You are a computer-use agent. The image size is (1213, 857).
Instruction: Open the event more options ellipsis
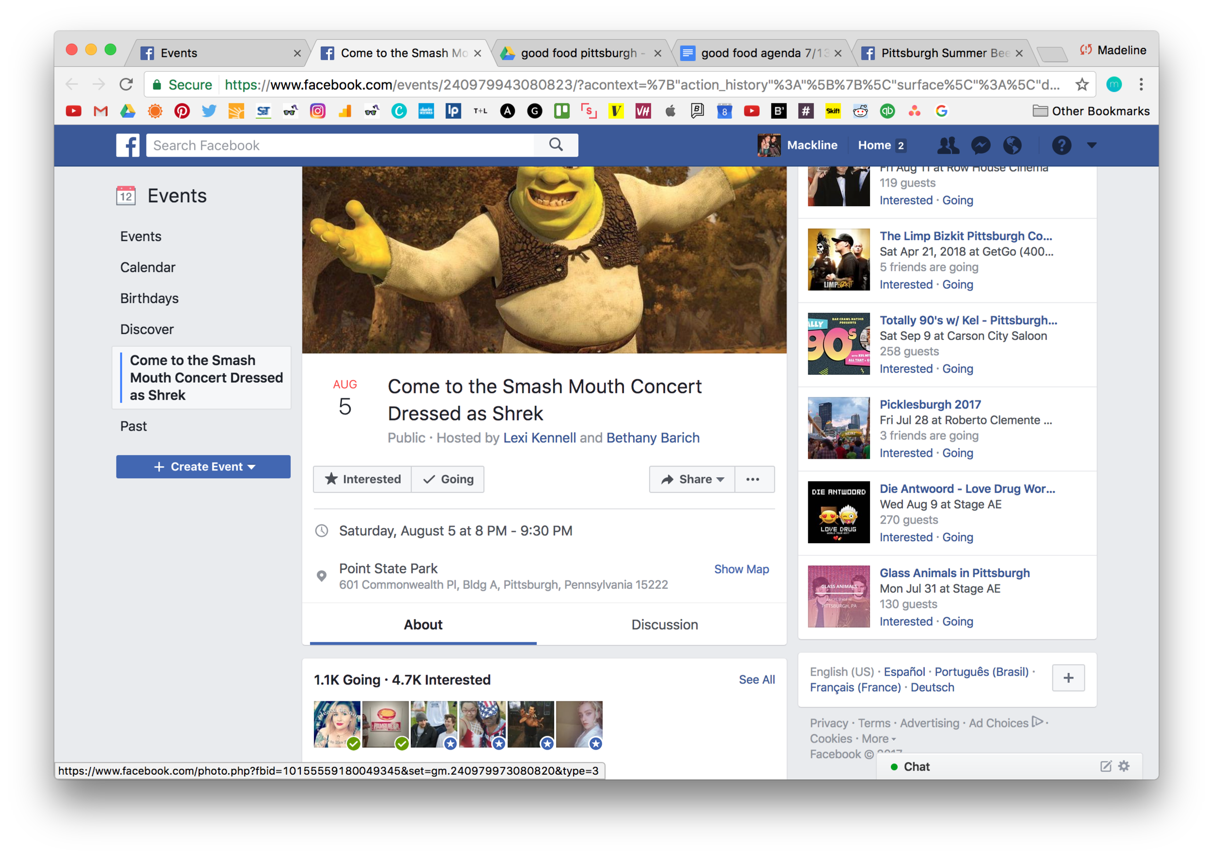click(x=754, y=480)
